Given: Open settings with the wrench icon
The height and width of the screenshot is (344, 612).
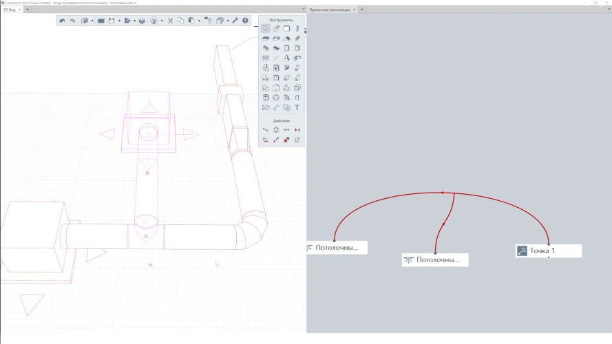Looking at the screenshot, I should pos(235,21).
